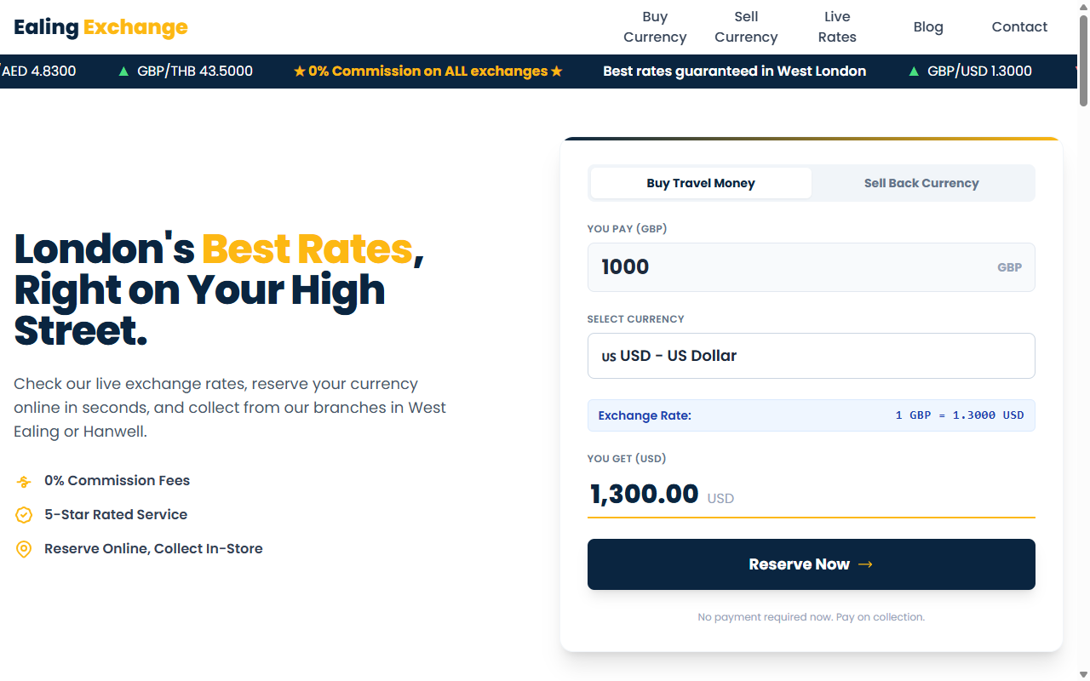This screenshot has height=681, width=1090.
Task: Focus the You Pay GBP amount field
Action: coord(812,267)
